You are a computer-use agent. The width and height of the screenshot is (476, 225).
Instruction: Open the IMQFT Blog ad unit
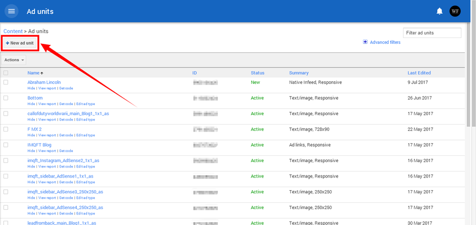click(40, 145)
